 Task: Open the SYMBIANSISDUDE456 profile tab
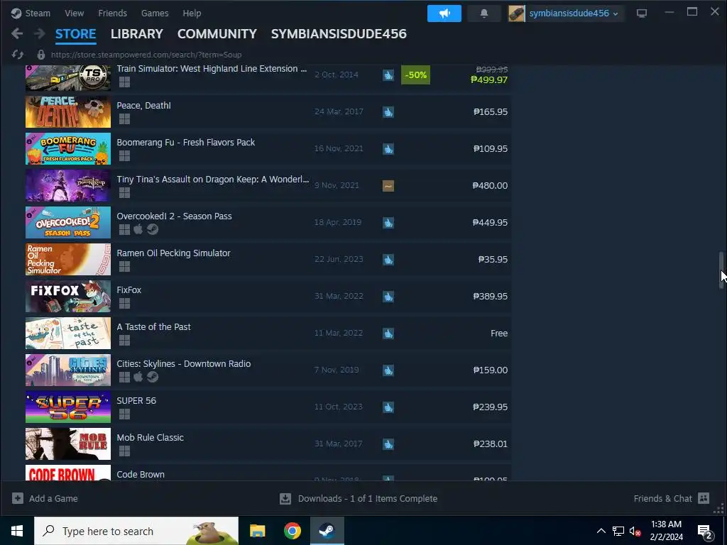pos(339,34)
